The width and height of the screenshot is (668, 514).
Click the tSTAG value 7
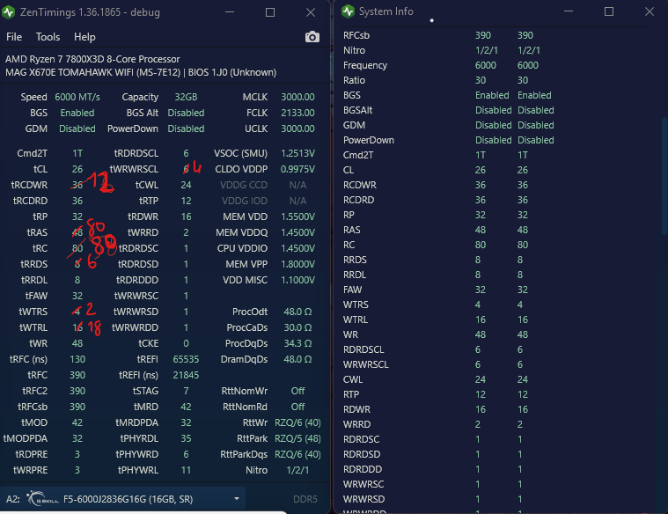(x=186, y=391)
